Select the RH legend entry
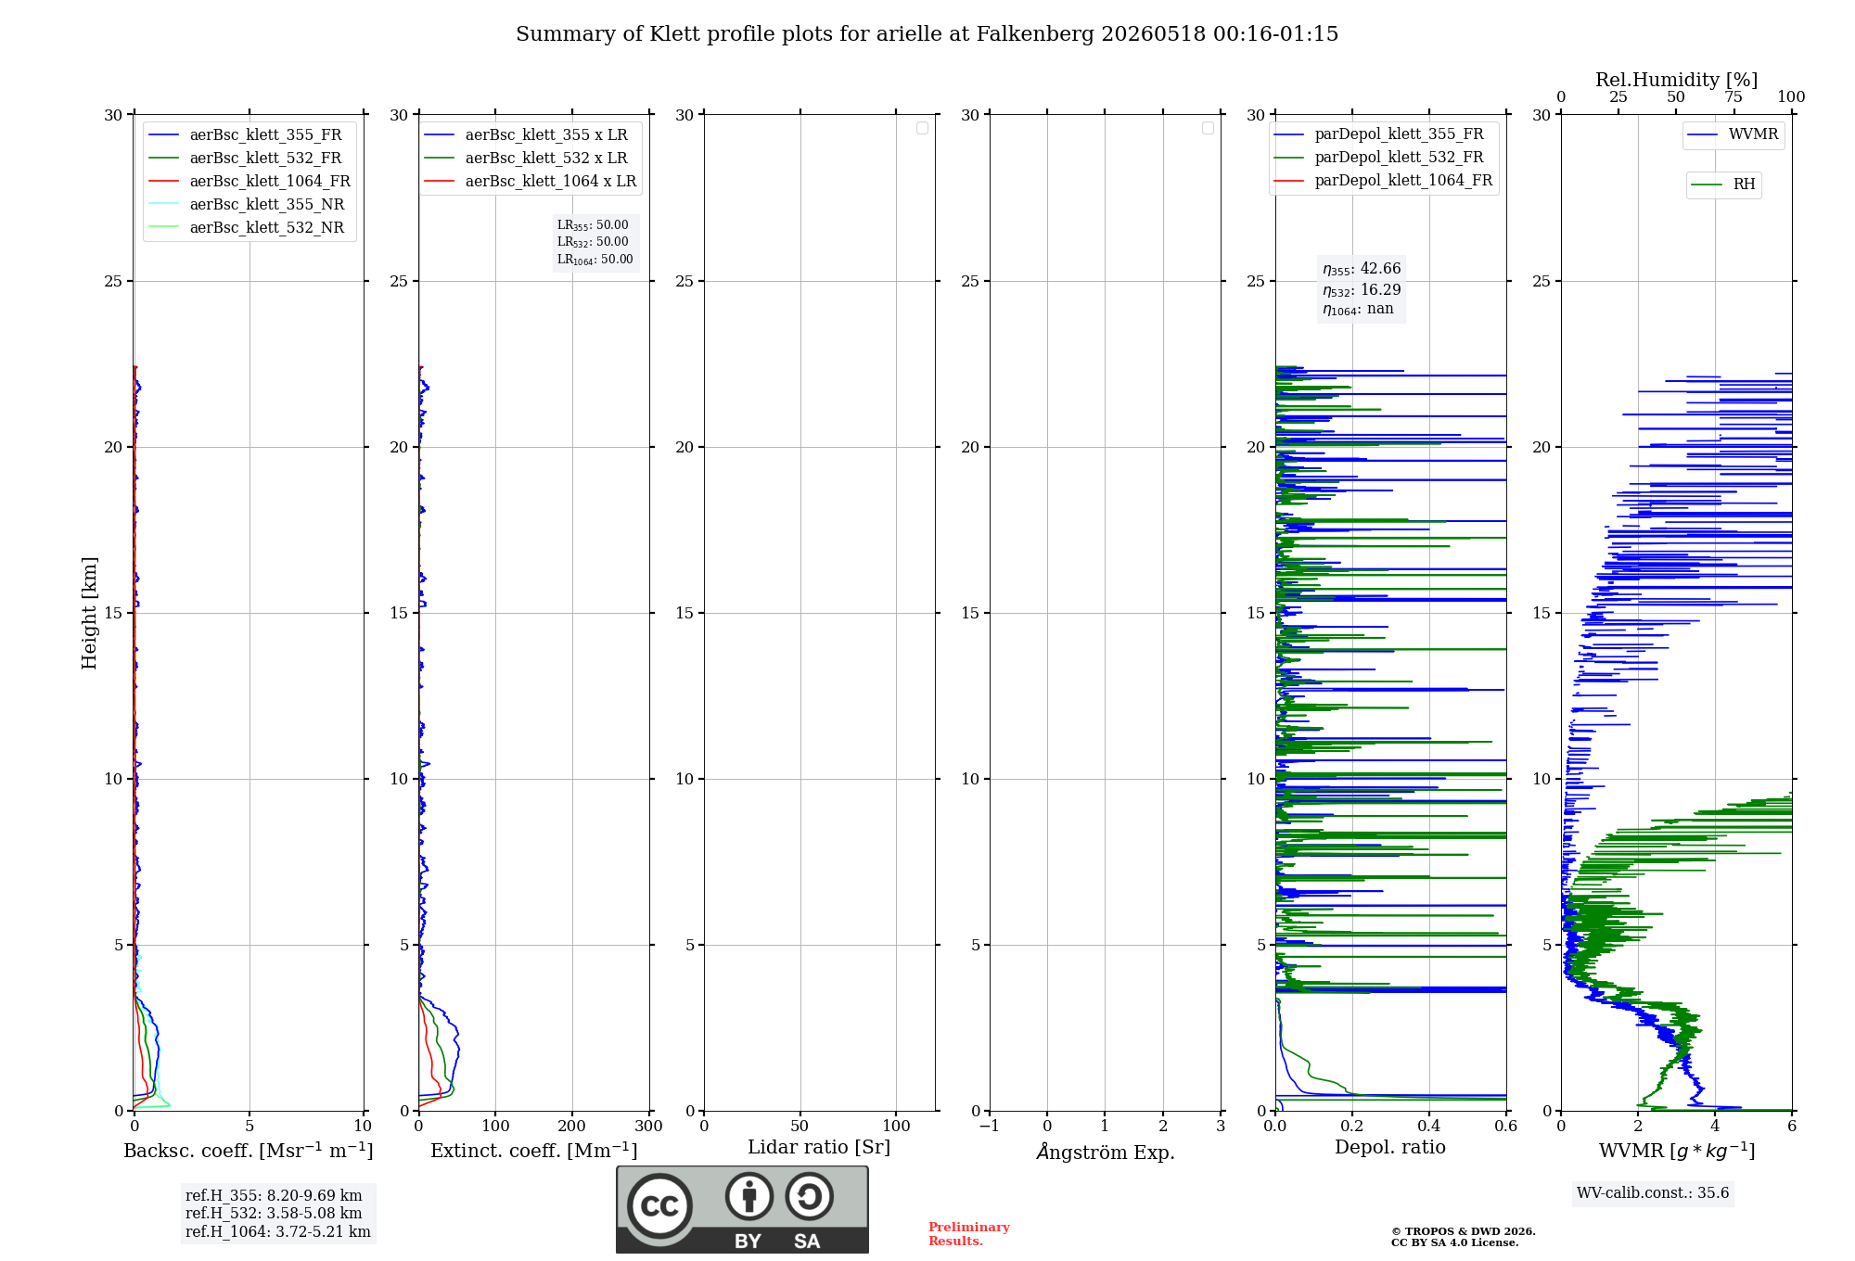The width and height of the screenshot is (1855, 1261). pos(1723,185)
